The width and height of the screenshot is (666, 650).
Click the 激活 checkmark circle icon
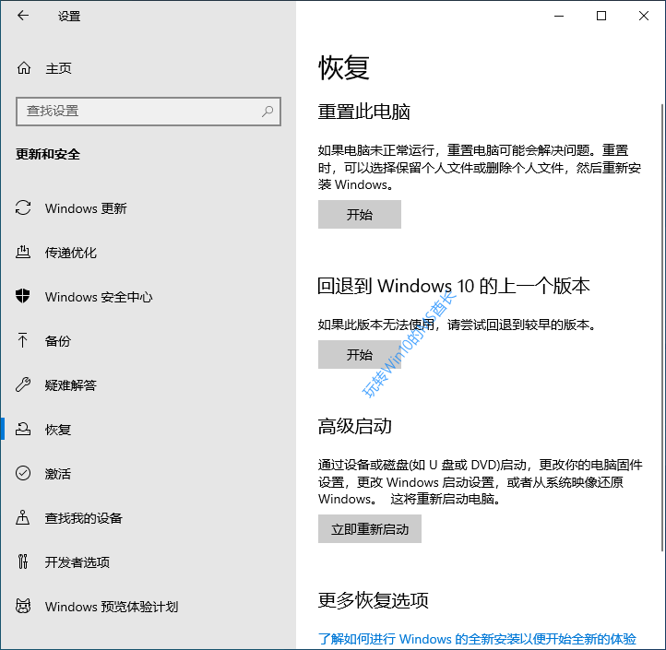point(23,473)
